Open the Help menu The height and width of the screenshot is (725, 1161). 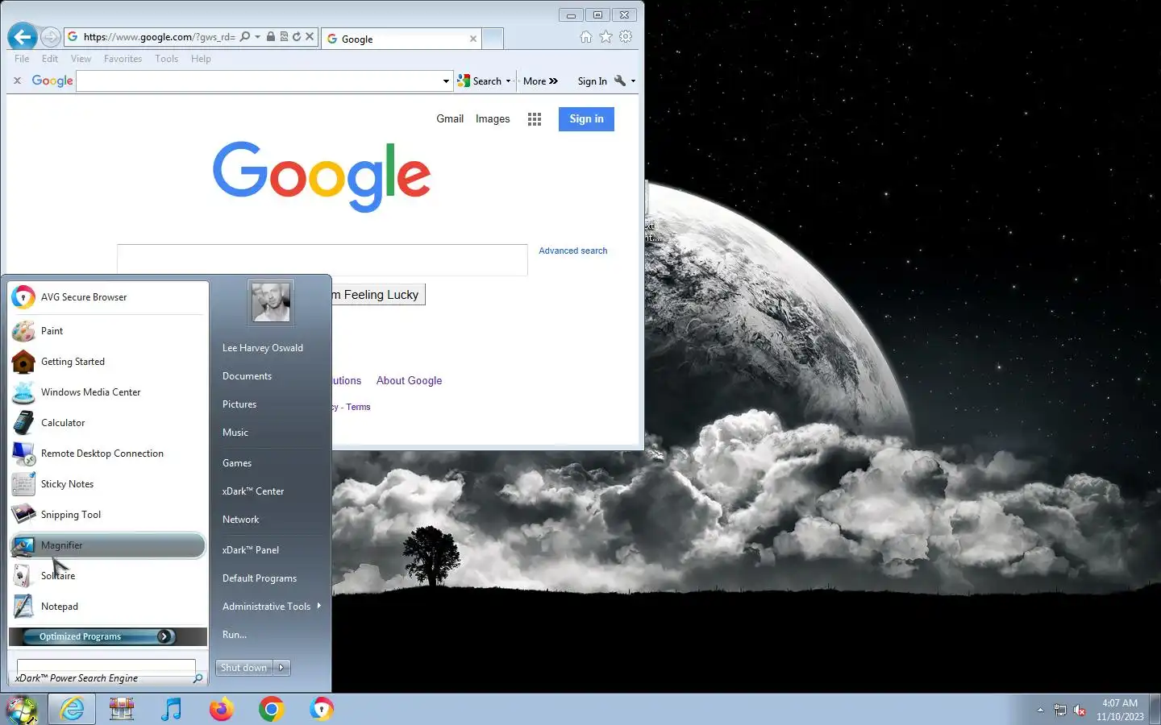point(201,59)
